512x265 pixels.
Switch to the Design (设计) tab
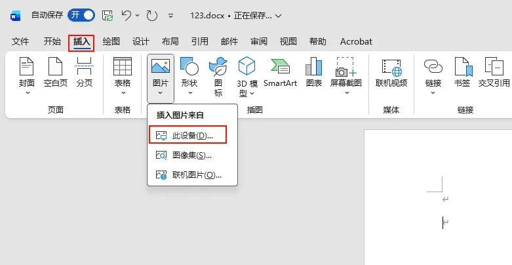(141, 41)
